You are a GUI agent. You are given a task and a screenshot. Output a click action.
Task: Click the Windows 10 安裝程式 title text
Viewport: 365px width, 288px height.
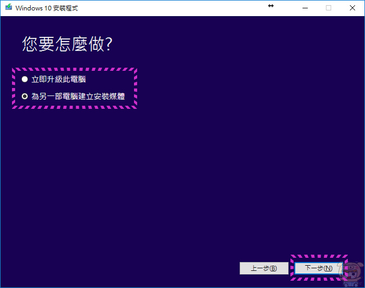tap(46, 8)
